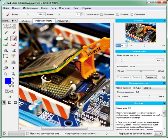Expand the extra options chevron beside Применить
This screenshot has width=168, height=138.
tap(164, 77)
